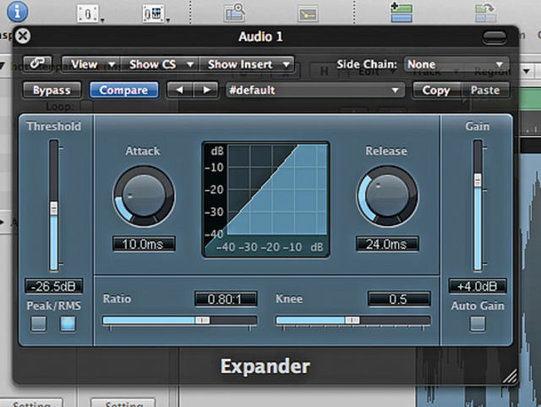Click the Bypass button
The width and height of the screenshot is (541, 407).
point(52,91)
